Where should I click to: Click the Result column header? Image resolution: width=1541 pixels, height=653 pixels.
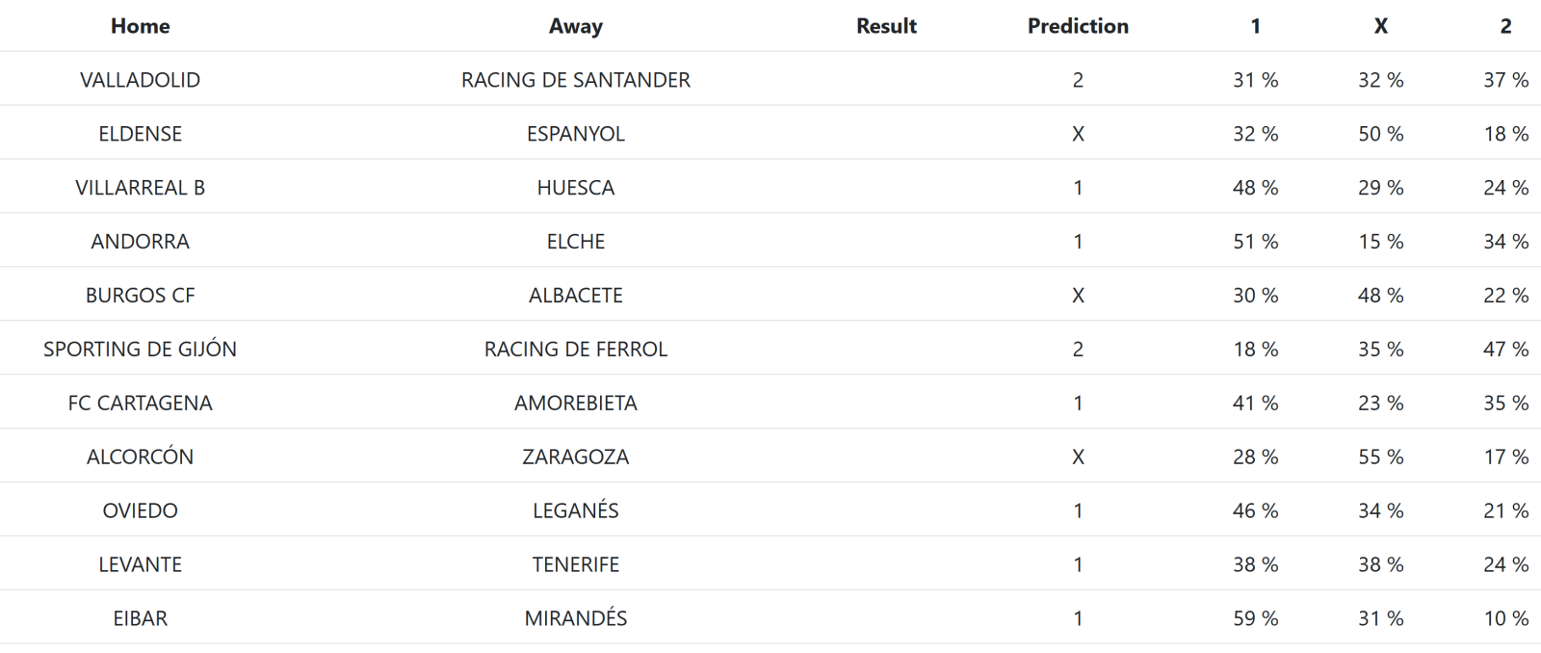pyautogui.click(x=886, y=26)
